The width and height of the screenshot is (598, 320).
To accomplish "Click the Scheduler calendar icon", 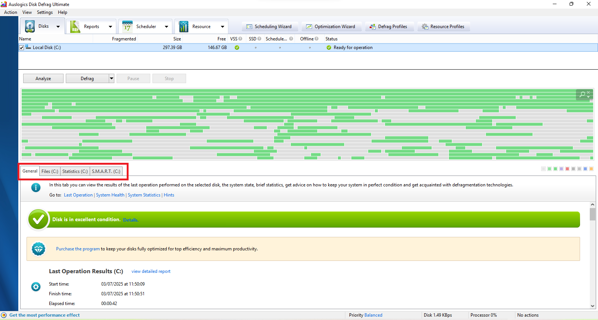I will pos(127,27).
